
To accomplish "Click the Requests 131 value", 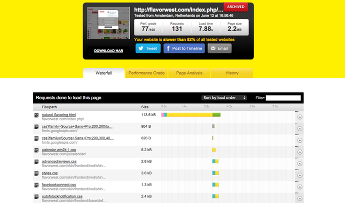I will (x=177, y=29).
